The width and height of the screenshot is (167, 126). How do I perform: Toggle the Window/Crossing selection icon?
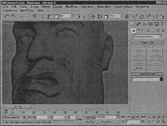tap(78, 17)
